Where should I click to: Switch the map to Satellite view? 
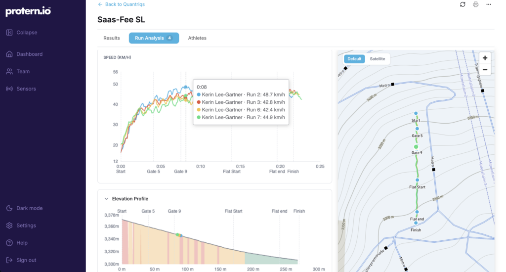377,59
